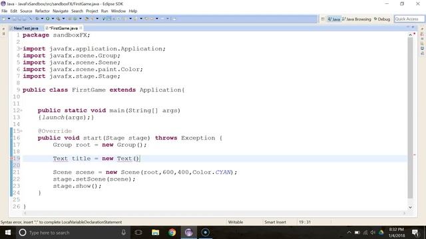426x239 pixels.
Task: Click the line 19 error marker icon
Action: pos(11,158)
